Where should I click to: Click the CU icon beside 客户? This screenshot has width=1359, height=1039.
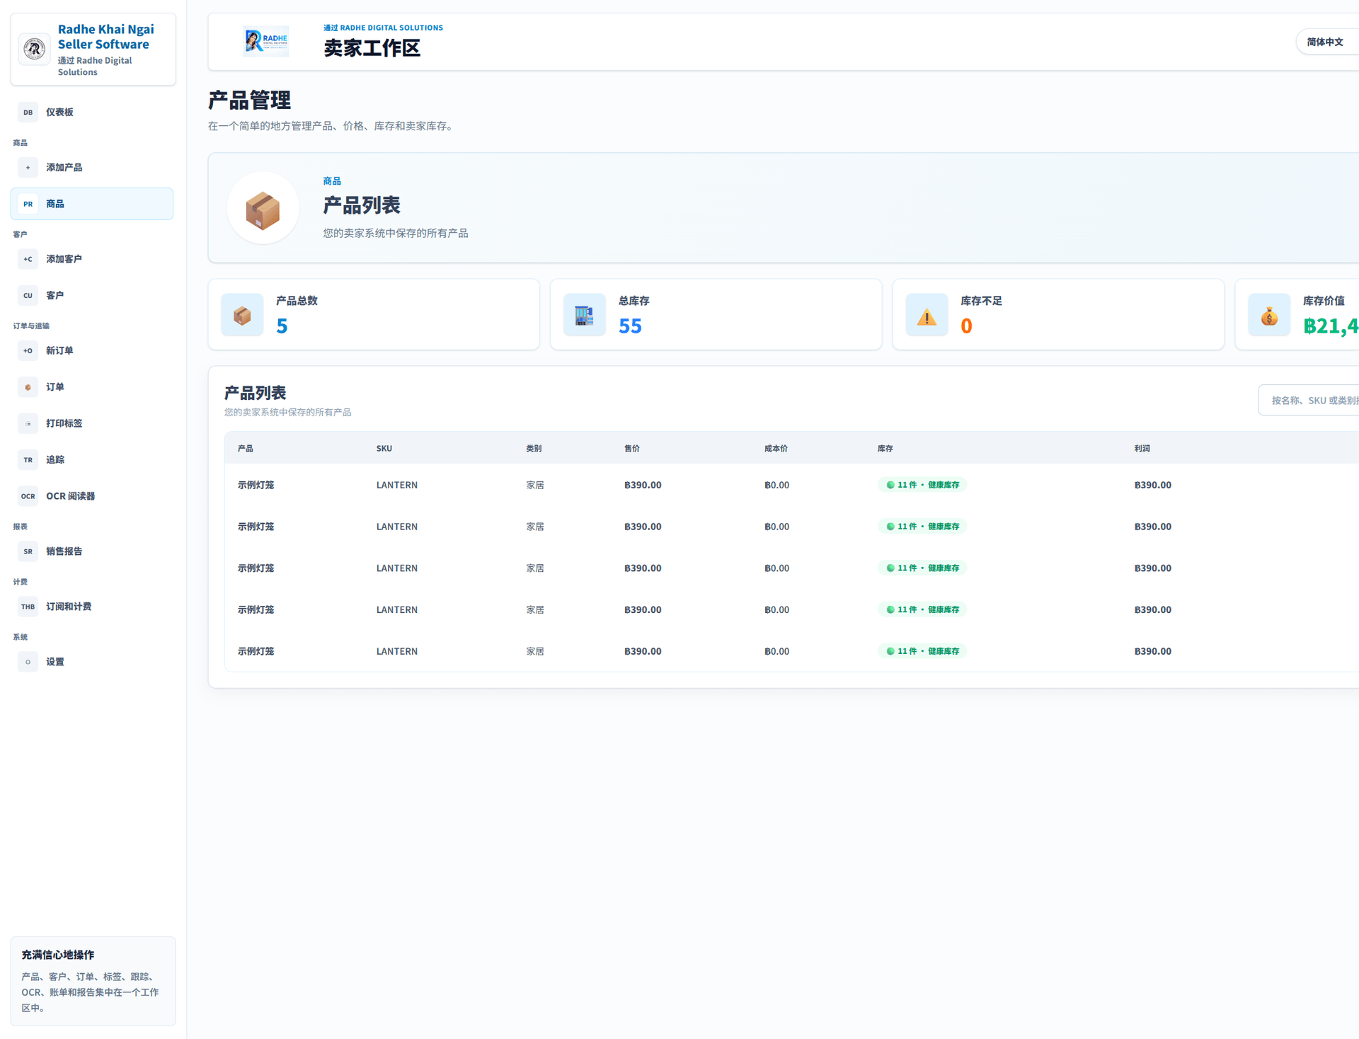tap(28, 295)
